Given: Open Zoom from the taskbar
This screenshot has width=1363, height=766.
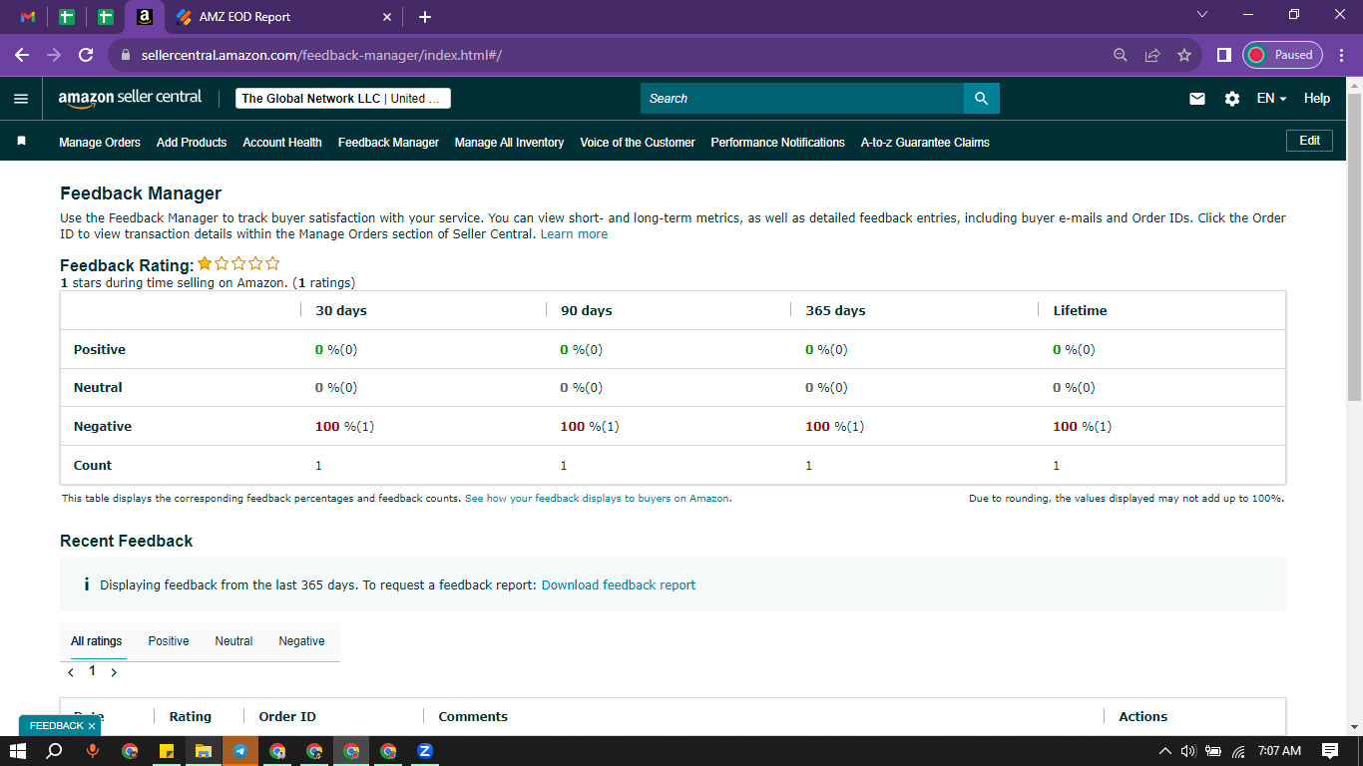Looking at the screenshot, I should point(425,751).
